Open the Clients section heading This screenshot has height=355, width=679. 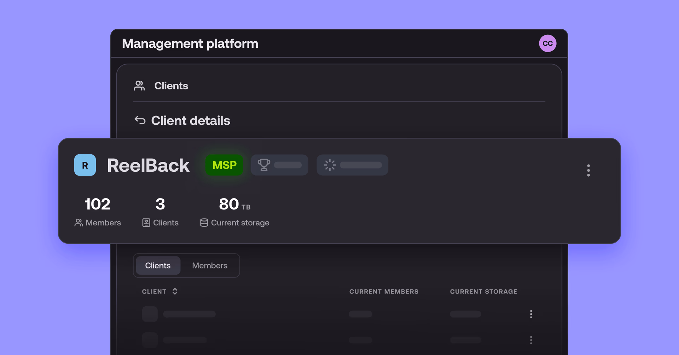[x=171, y=86]
